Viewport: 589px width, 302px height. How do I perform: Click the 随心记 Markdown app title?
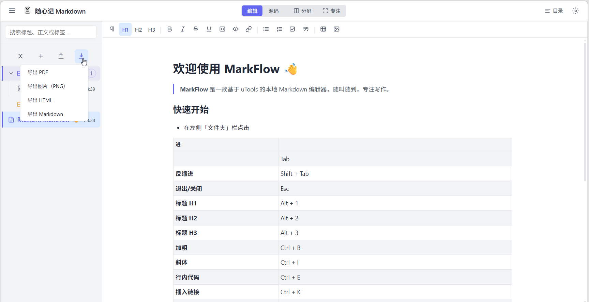click(x=60, y=11)
